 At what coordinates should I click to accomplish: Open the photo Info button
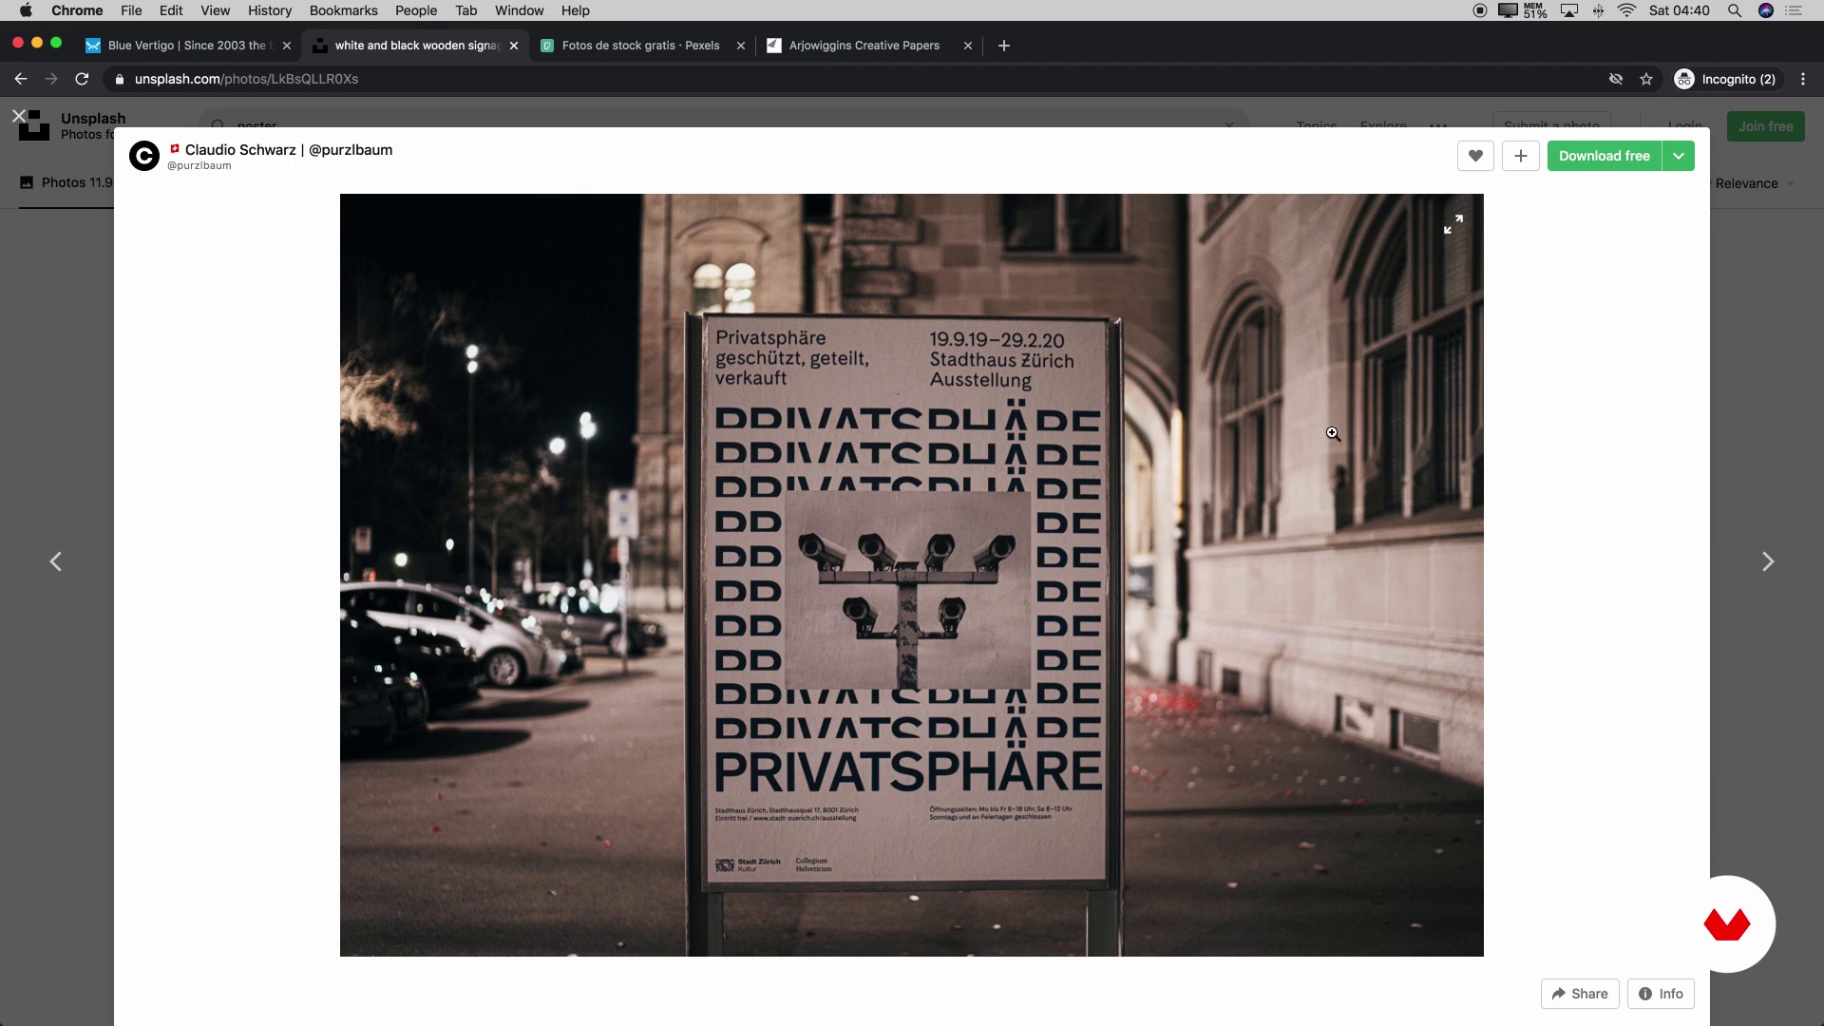(x=1661, y=994)
